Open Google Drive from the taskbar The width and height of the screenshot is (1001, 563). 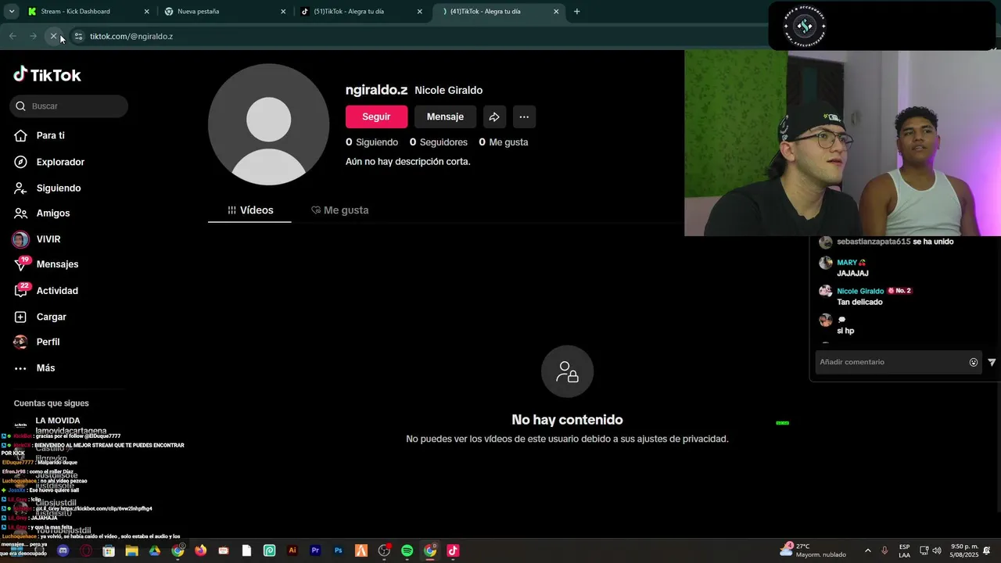click(x=155, y=550)
